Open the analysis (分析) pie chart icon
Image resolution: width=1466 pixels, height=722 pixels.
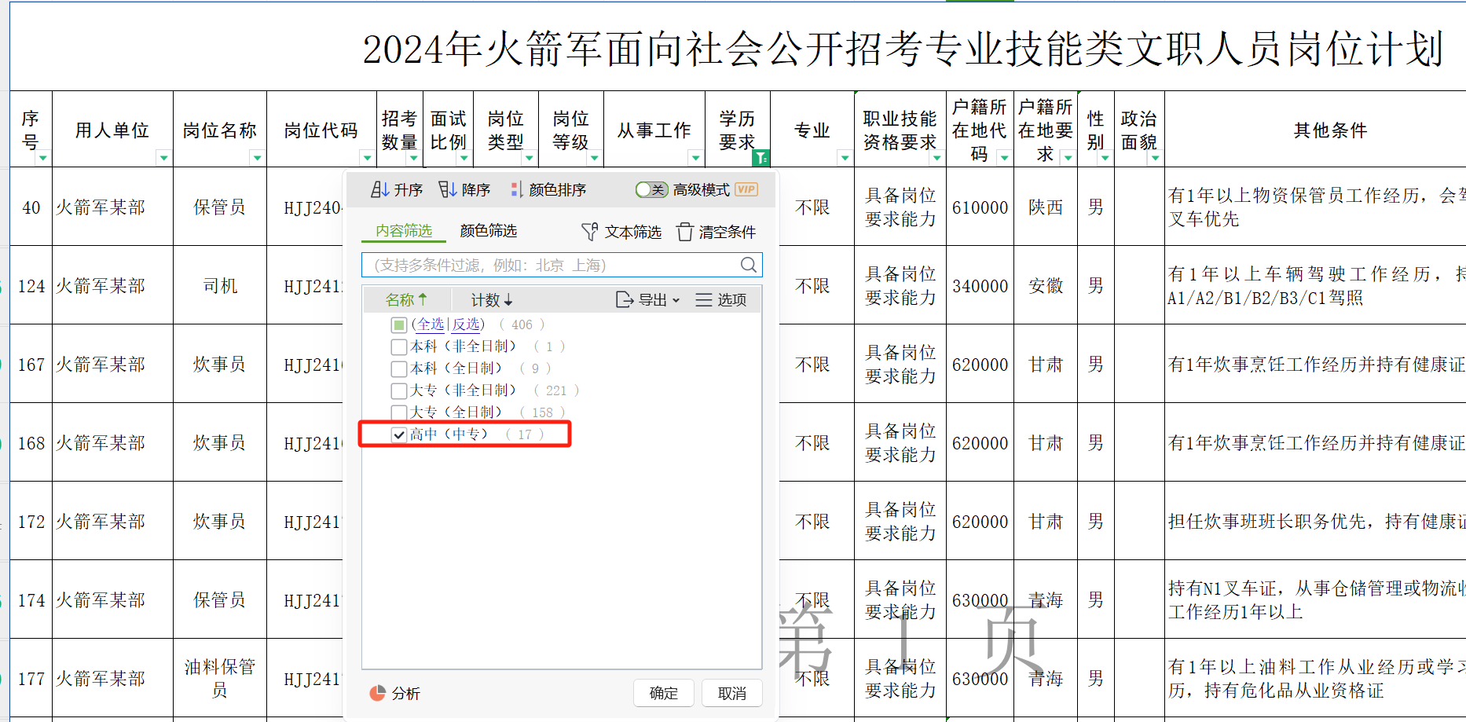coord(378,693)
